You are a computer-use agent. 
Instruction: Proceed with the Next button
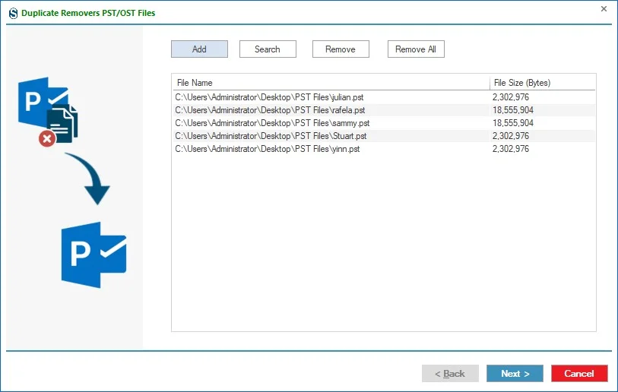coord(515,373)
